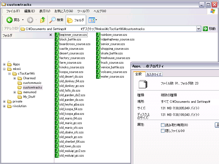The width and height of the screenshot is (219, 164).
Task: Select customtracks in the folder tree
Action: 33,87
